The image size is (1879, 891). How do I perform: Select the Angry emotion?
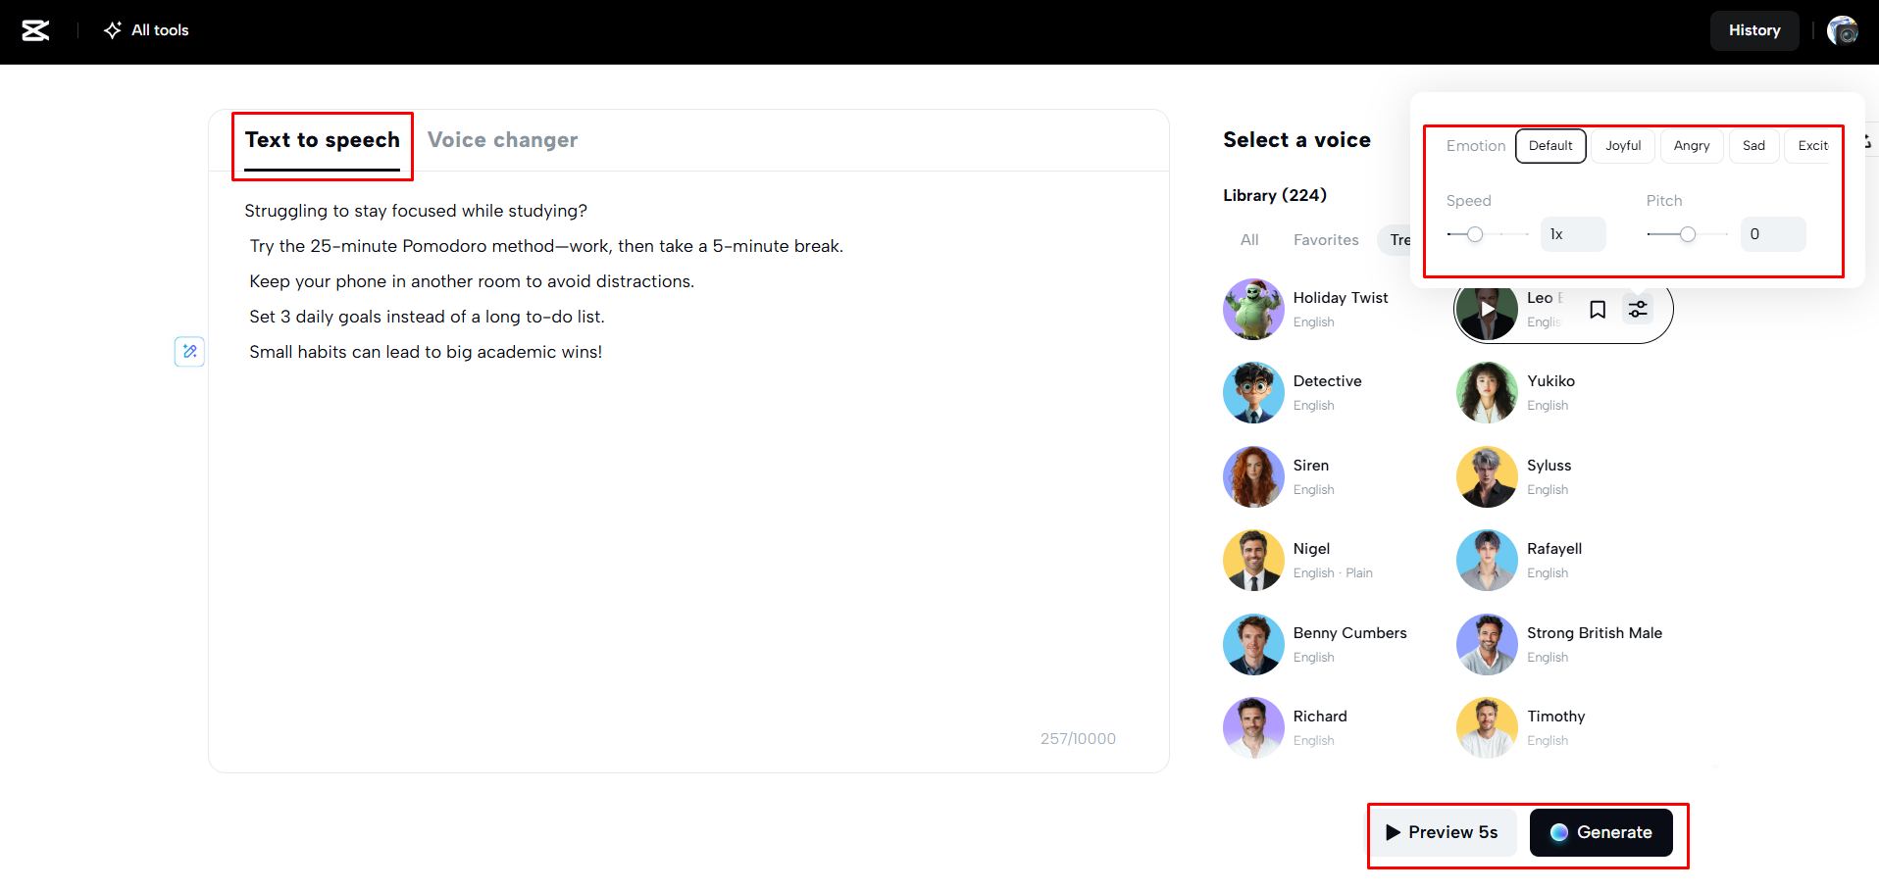click(x=1691, y=145)
